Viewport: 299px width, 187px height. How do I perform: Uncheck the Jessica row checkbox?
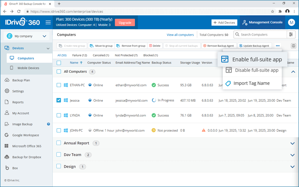pyautogui.click(x=59, y=100)
